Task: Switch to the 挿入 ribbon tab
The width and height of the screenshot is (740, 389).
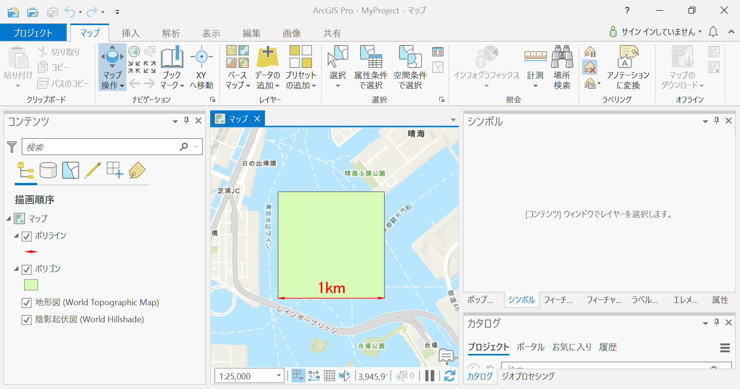Action: tap(131, 33)
